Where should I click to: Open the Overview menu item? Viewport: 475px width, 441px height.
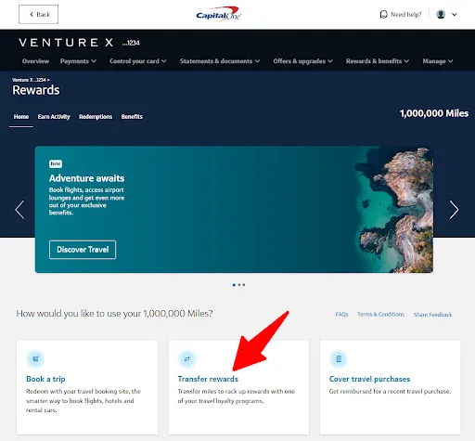[35, 61]
